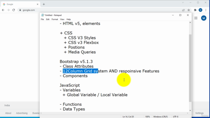The image size is (210, 118).
Task: Click Notepad title bar icon
Action: 42,15
